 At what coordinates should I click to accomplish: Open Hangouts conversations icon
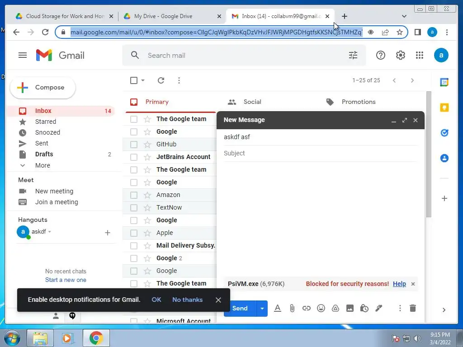tap(72, 316)
